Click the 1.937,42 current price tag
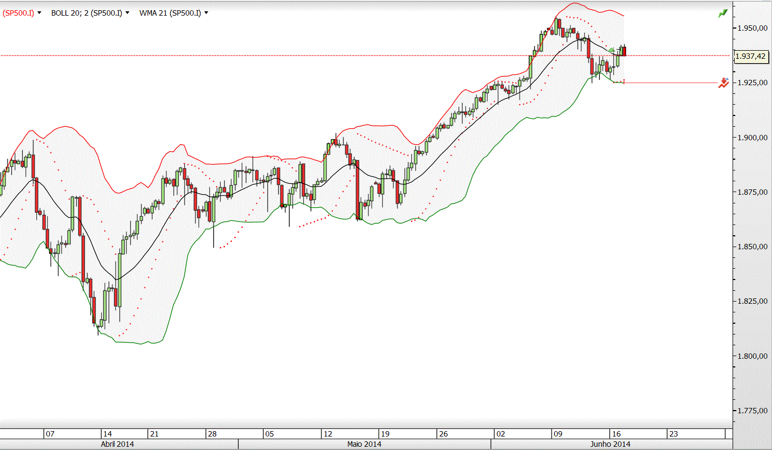Image resolution: width=772 pixels, height=450 pixels. tap(751, 56)
